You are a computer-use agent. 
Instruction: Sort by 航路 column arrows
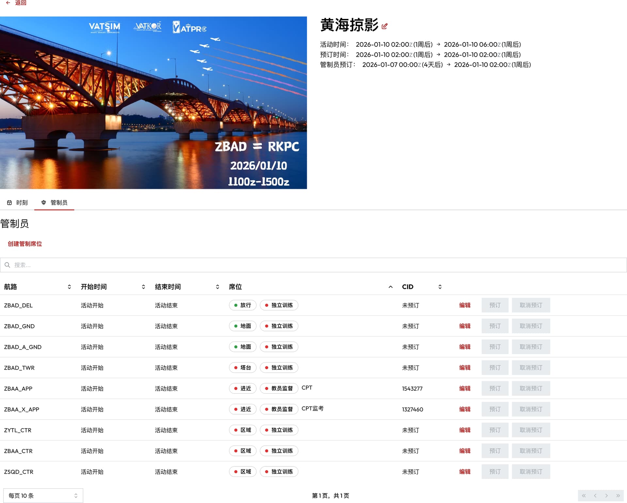(69, 287)
